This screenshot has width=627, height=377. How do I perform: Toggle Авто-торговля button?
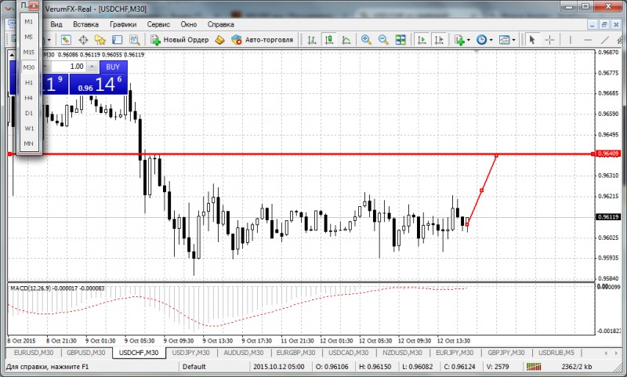pyautogui.click(x=263, y=39)
